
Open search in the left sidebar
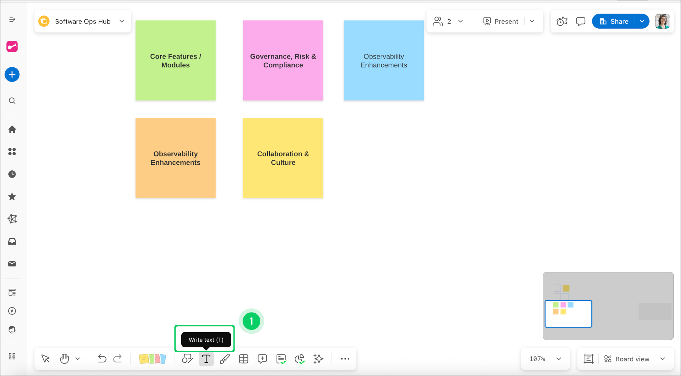click(12, 101)
